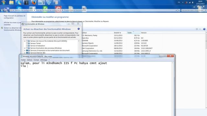Click the features list scroll-up arrow
This screenshot has width=207, height=116.
click(79, 41)
